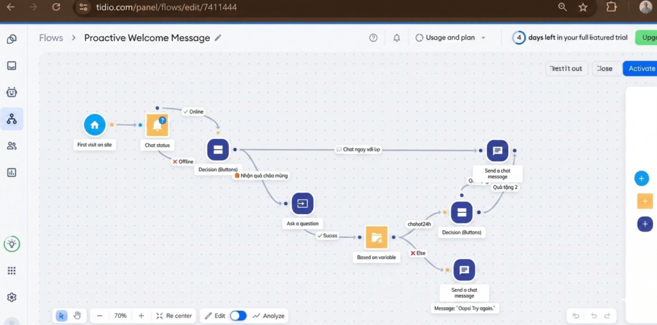Click the zoom out minus button
Screen dimensions: 657x325
pyautogui.click(x=99, y=315)
